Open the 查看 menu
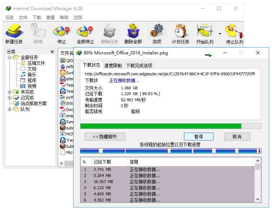 pyautogui.click(x=51, y=18)
